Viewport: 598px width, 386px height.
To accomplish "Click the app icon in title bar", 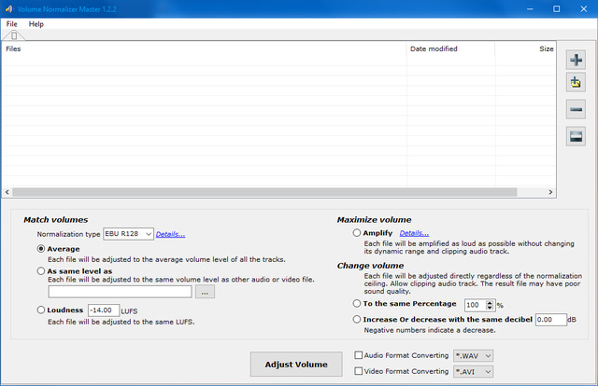I will pos(8,8).
